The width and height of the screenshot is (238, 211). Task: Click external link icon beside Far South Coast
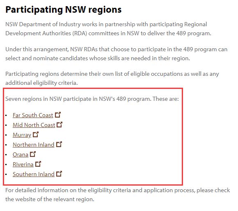(58, 115)
